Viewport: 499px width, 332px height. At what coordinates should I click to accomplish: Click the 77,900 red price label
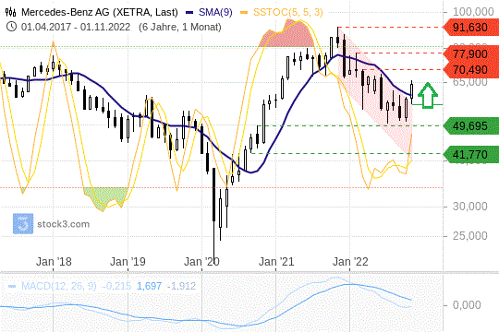click(471, 53)
